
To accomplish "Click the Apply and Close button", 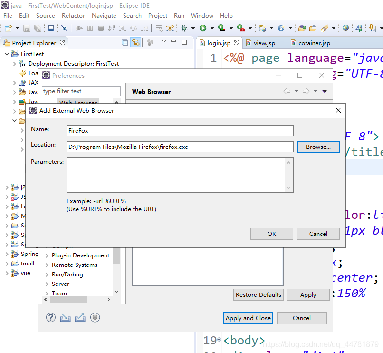I will [x=248, y=318].
